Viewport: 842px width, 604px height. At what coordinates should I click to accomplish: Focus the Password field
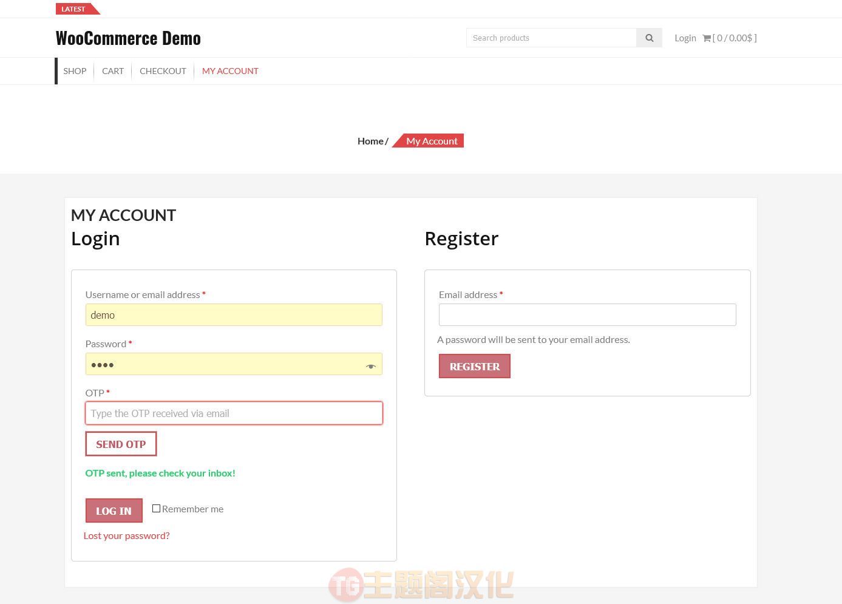coord(234,364)
